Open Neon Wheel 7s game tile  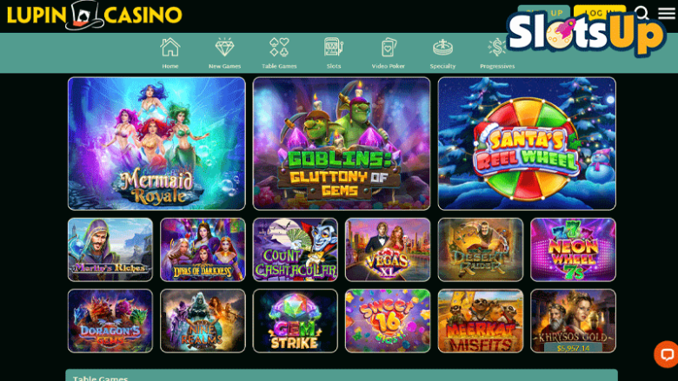click(x=573, y=249)
